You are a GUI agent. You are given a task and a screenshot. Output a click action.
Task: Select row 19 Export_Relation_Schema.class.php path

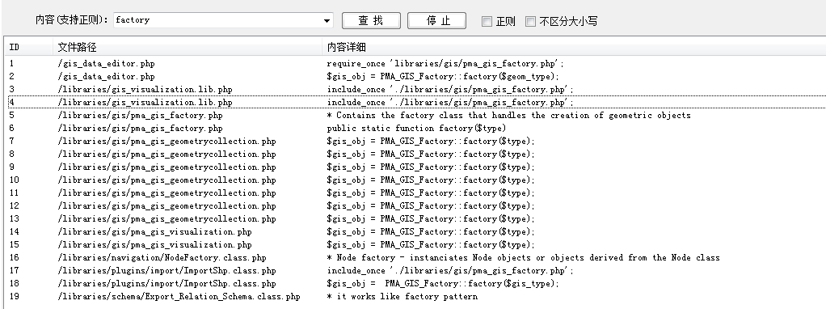click(179, 296)
